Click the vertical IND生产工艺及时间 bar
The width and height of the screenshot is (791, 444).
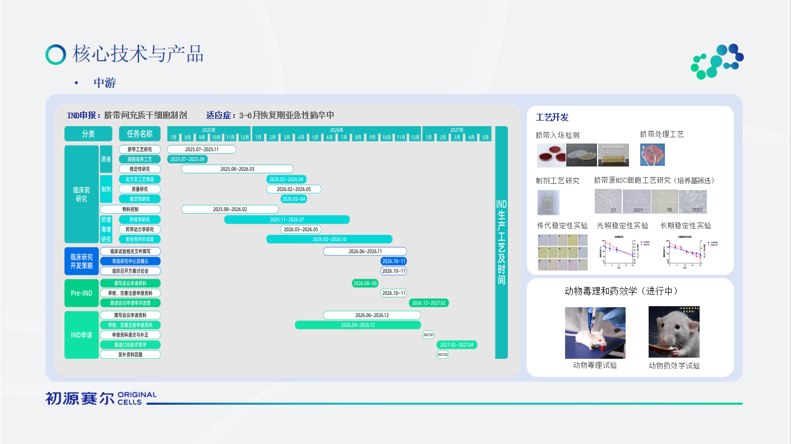tap(501, 242)
